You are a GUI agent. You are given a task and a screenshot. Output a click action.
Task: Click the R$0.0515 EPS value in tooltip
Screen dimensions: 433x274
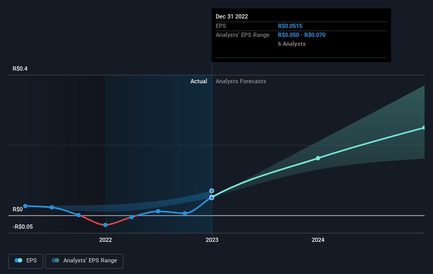(x=290, y=26)
